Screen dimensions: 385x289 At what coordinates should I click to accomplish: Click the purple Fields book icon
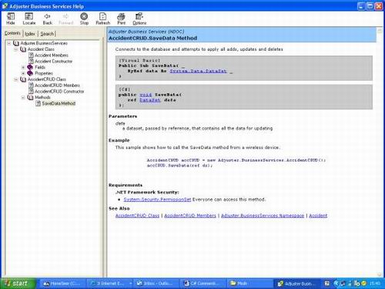coord(30,67)
